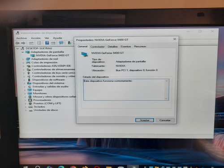Click the update driver icon with green arrow
224x168 pixels.
click(69, 43)
